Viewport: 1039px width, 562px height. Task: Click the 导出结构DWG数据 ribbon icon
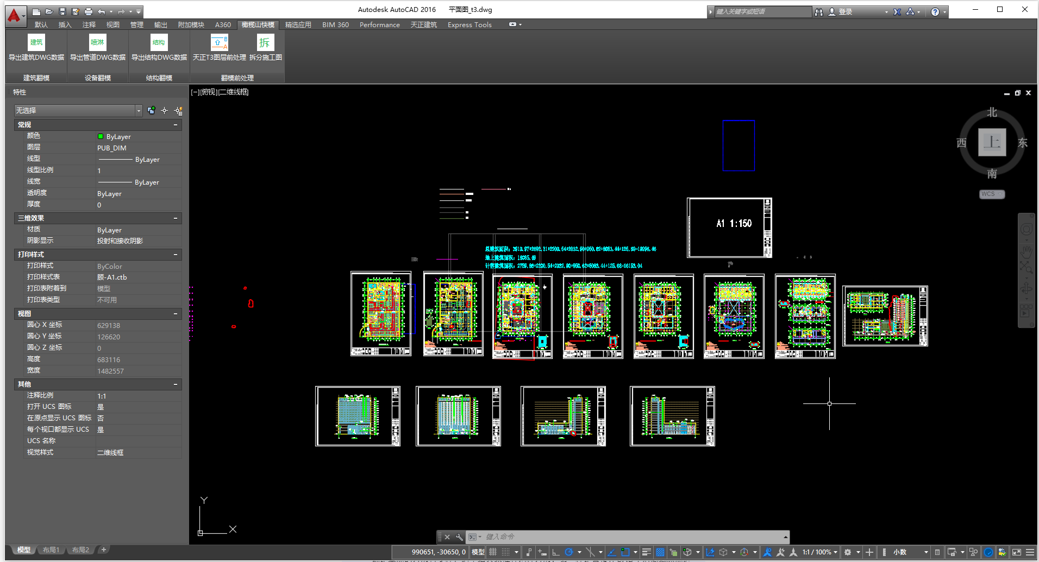159,42
